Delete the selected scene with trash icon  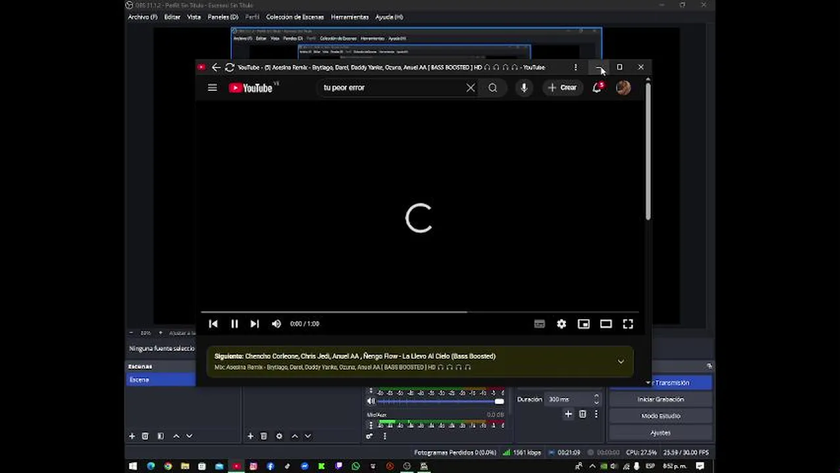pos(145,436)
